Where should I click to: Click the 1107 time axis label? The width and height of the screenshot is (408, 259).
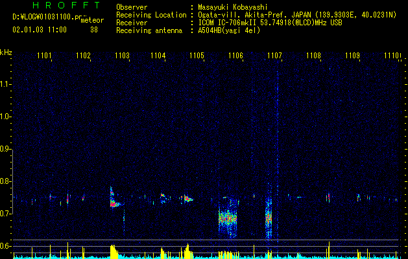[275, 55]
